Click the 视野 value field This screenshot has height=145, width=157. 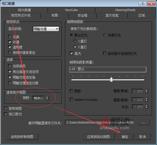coord(38,98)
